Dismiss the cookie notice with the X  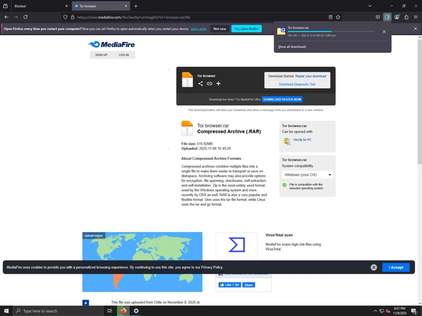tap(374, 267)
